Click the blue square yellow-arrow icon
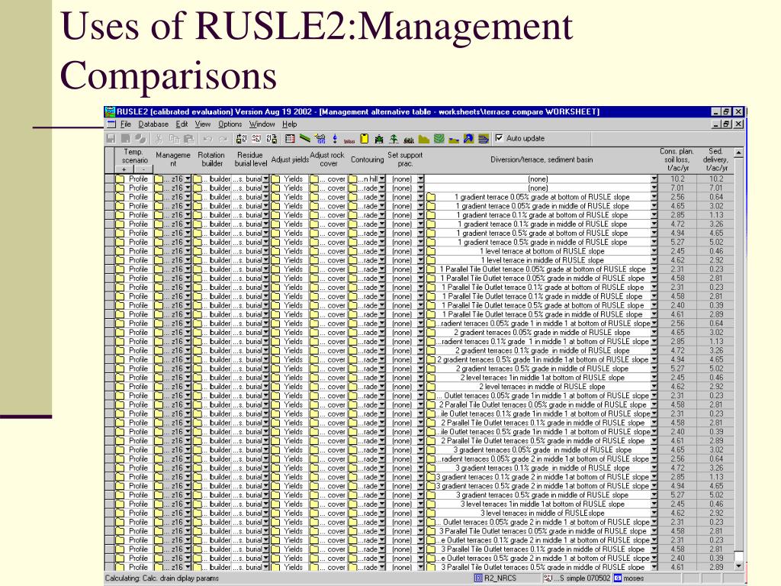This screenshot has height=586, width=781. (x=468, y=139)
